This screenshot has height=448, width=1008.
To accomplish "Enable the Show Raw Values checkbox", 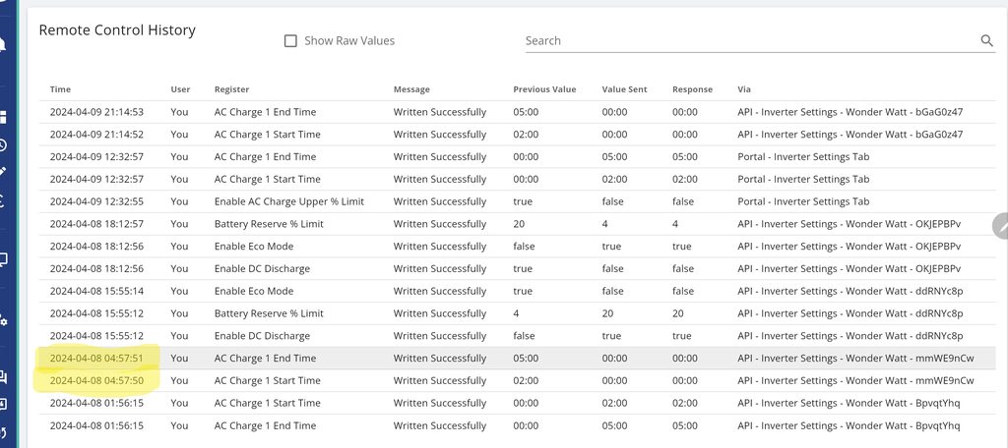I will 290,41.
